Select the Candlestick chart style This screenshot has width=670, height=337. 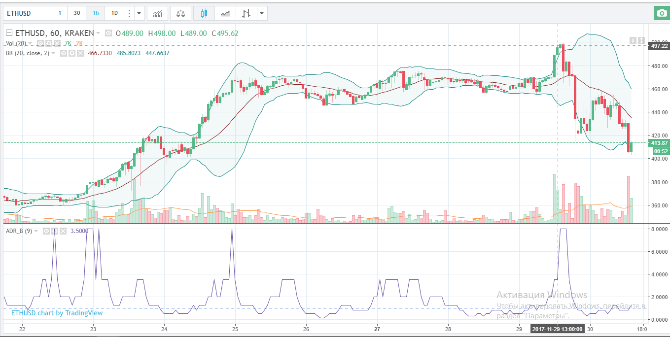click(x=204, y=13)
